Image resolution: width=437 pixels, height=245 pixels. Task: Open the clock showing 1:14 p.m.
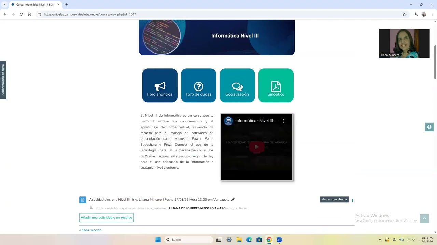pos(427,240)
